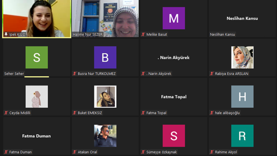Click Melike Basut's muted microphone icon

pyautogui.click(x=143, y=34)
